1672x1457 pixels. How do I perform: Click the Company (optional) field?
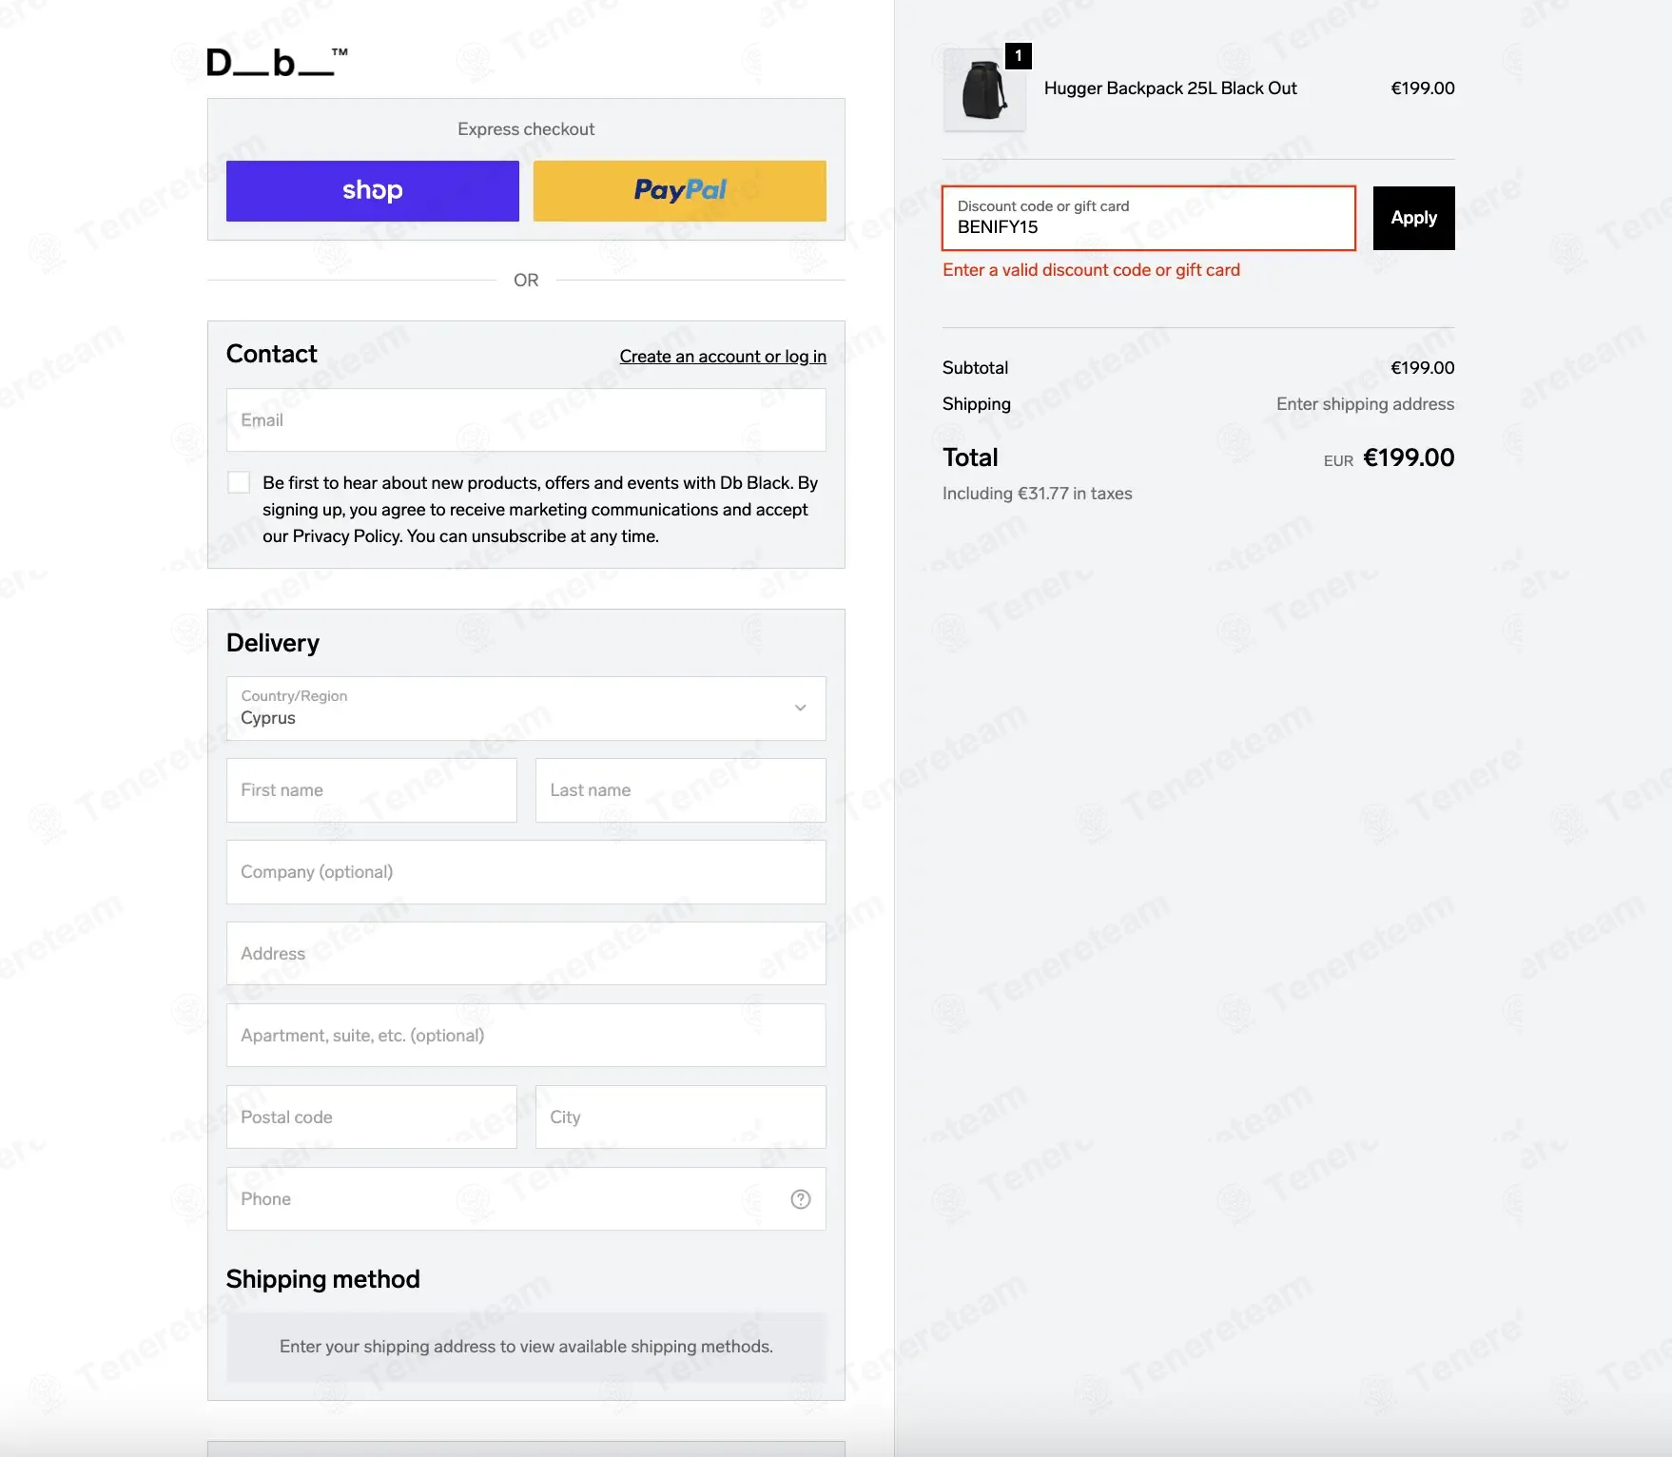(x=526, y=872)
